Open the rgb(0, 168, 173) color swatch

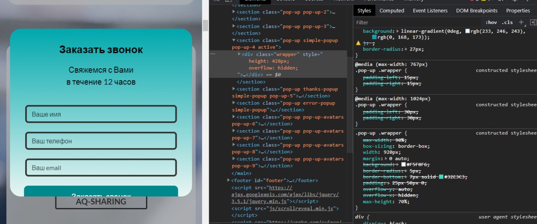pyautogui.click(x=375, y=37)
